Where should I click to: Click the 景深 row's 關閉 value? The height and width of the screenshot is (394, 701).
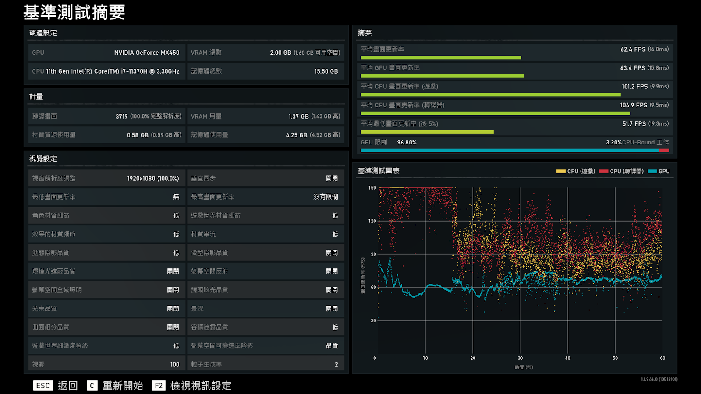[332, 309]
